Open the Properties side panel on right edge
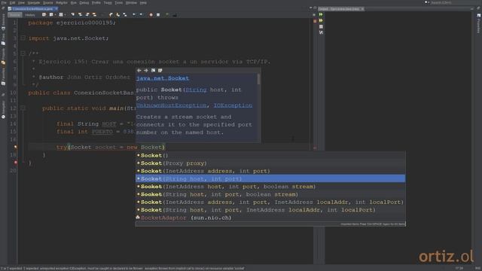 pyautogui.click(x=478, y=23)
